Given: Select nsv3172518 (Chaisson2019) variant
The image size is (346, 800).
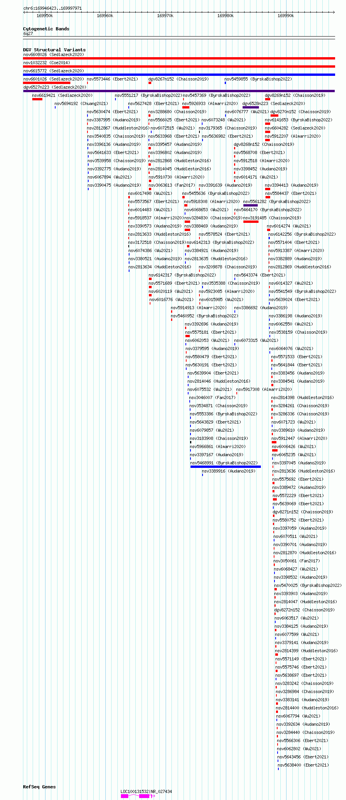Looking at the screenshot, I should point(157,243).
